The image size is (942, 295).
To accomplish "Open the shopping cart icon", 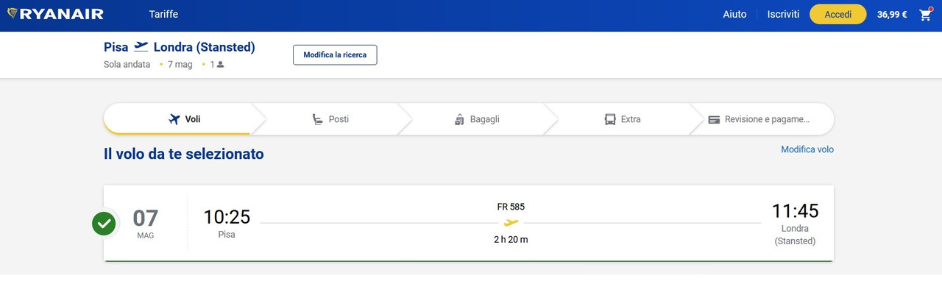I will point(926,15).
